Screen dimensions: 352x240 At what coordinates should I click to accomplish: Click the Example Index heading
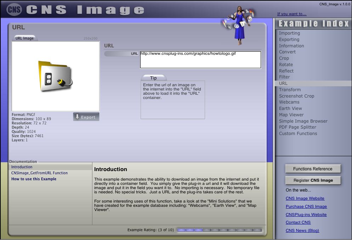tap(313, 24)
